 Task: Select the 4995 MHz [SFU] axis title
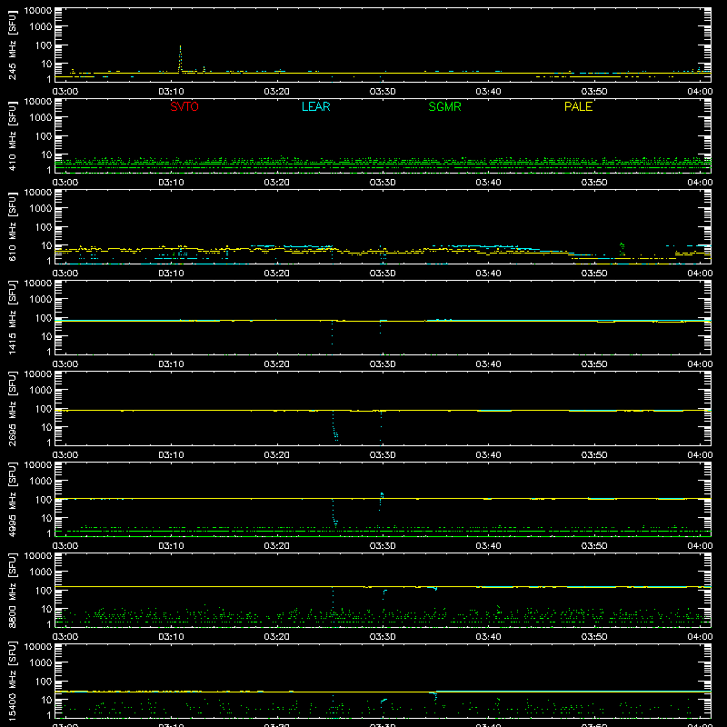point(13,499)
